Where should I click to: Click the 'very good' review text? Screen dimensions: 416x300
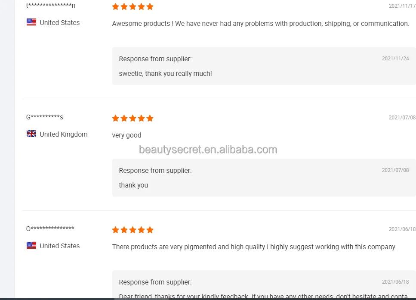tap(126, 135)
